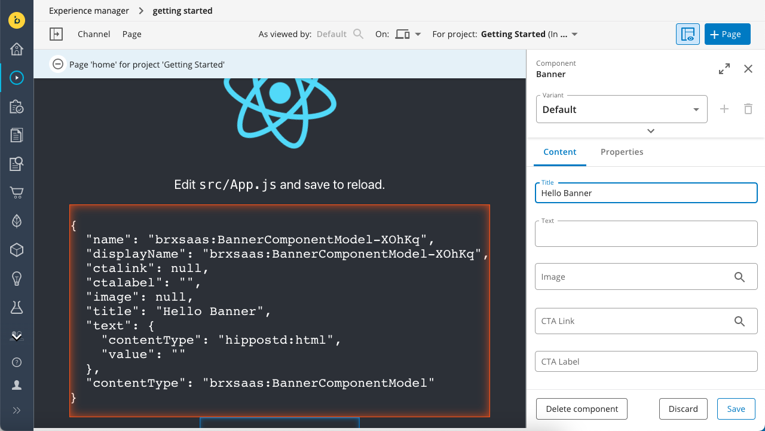This screenshot has width=765, height=431.
Task: Open the leaf sidebar icon
Action: [17, 221]
